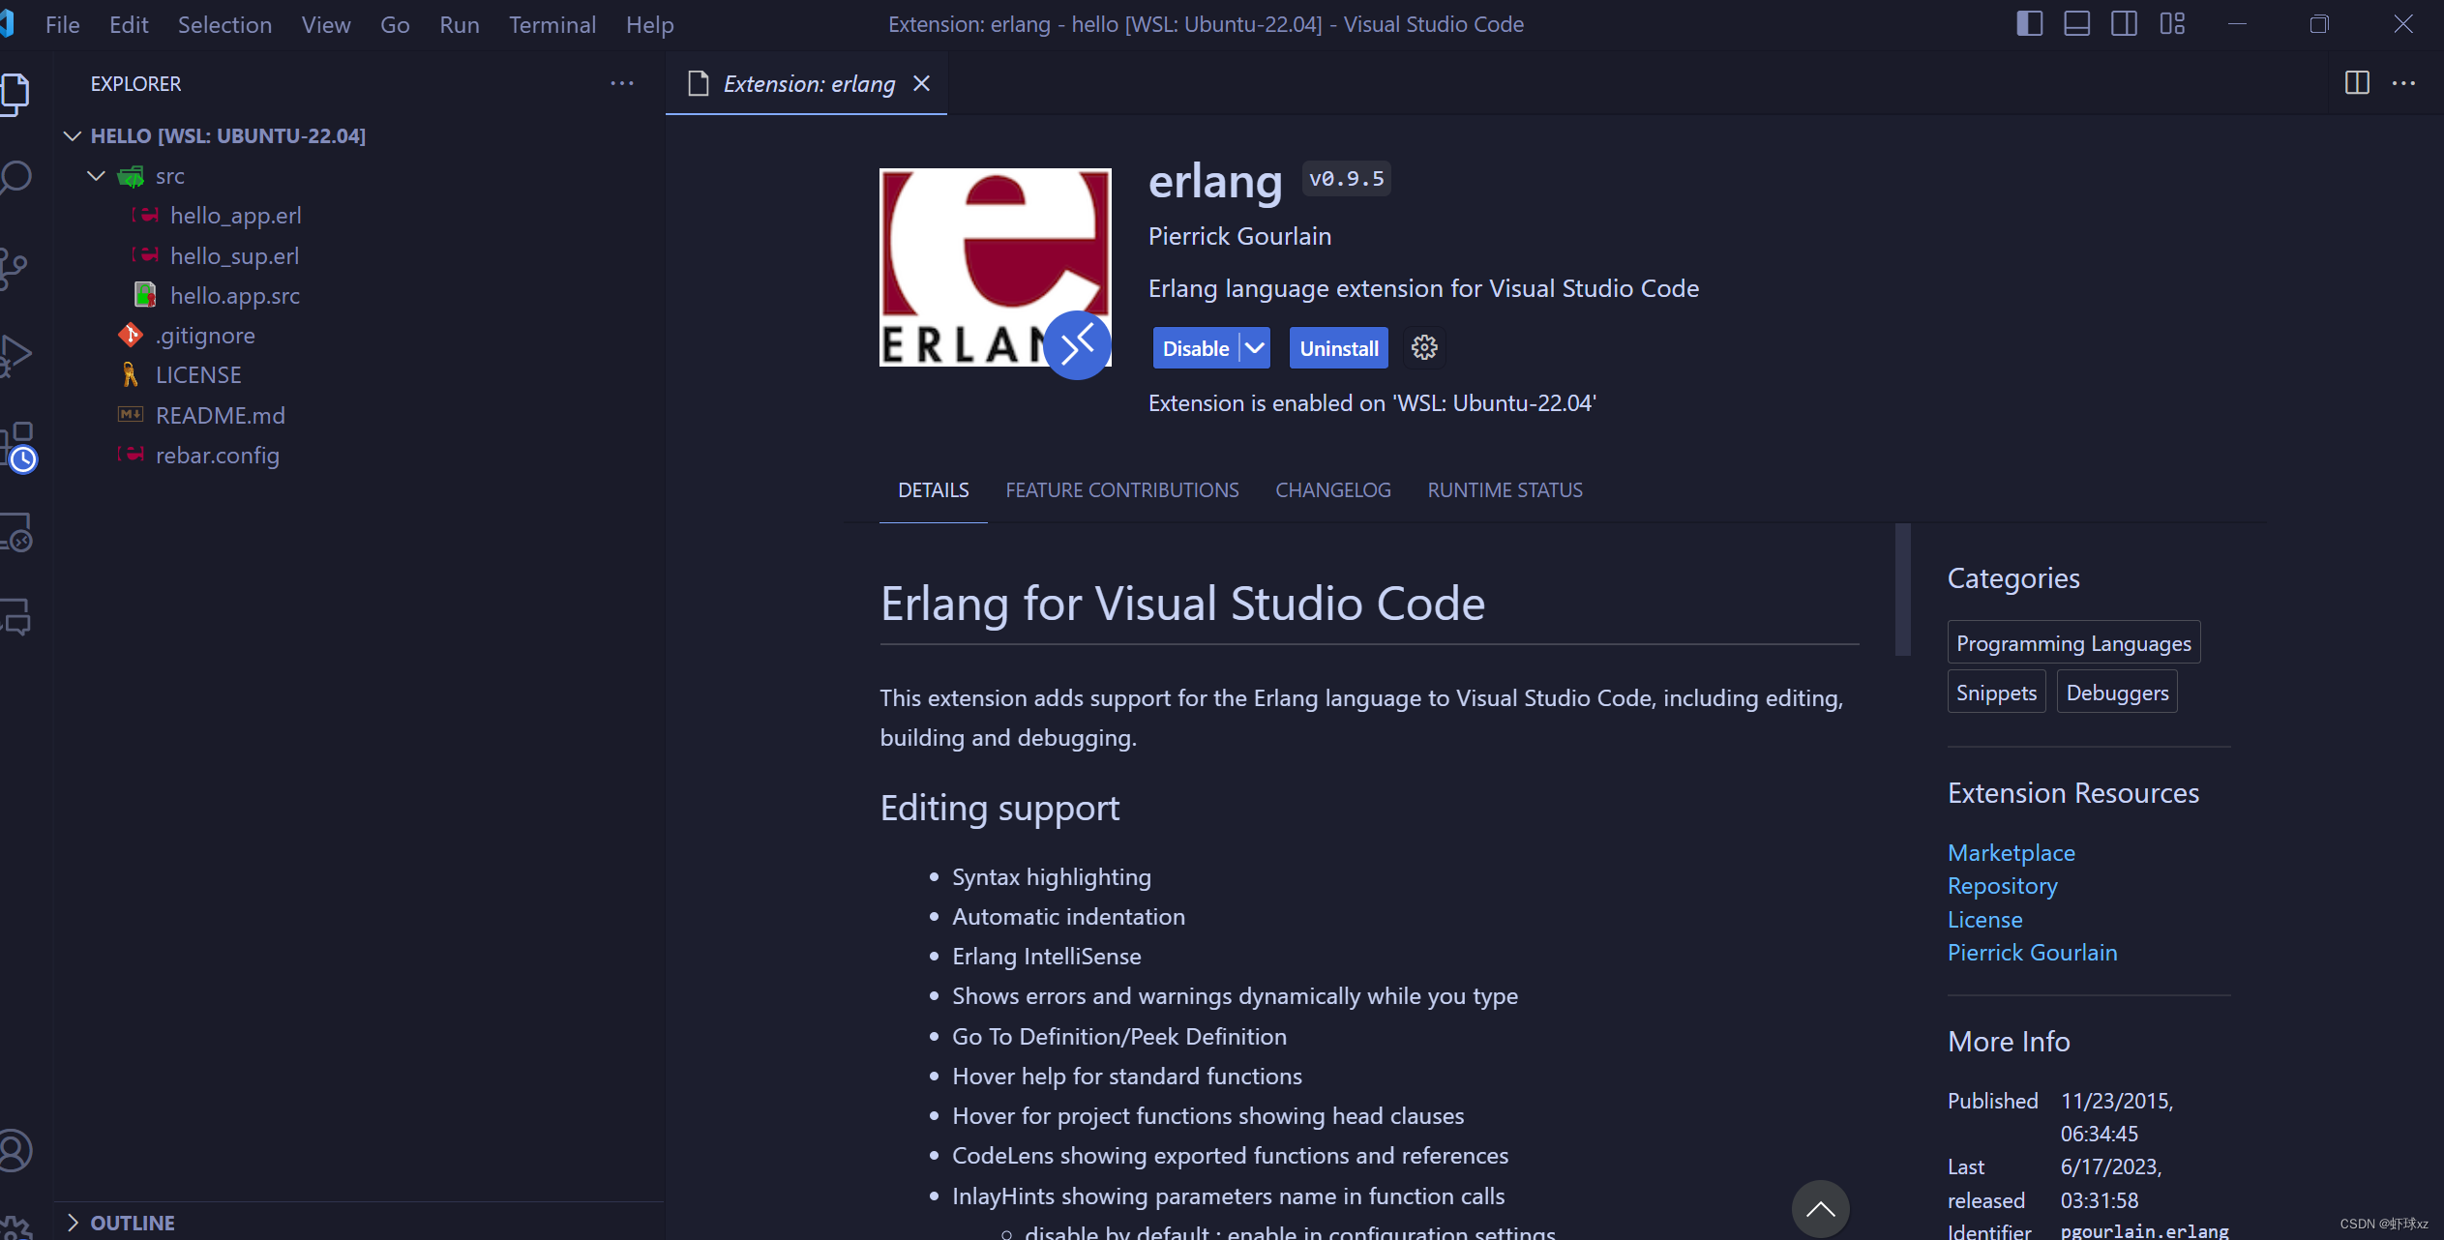The height and width of the screenshot is (1240, 2444).
Task: Click the details pane vertical scrollbar
Action: (1902, 590)
